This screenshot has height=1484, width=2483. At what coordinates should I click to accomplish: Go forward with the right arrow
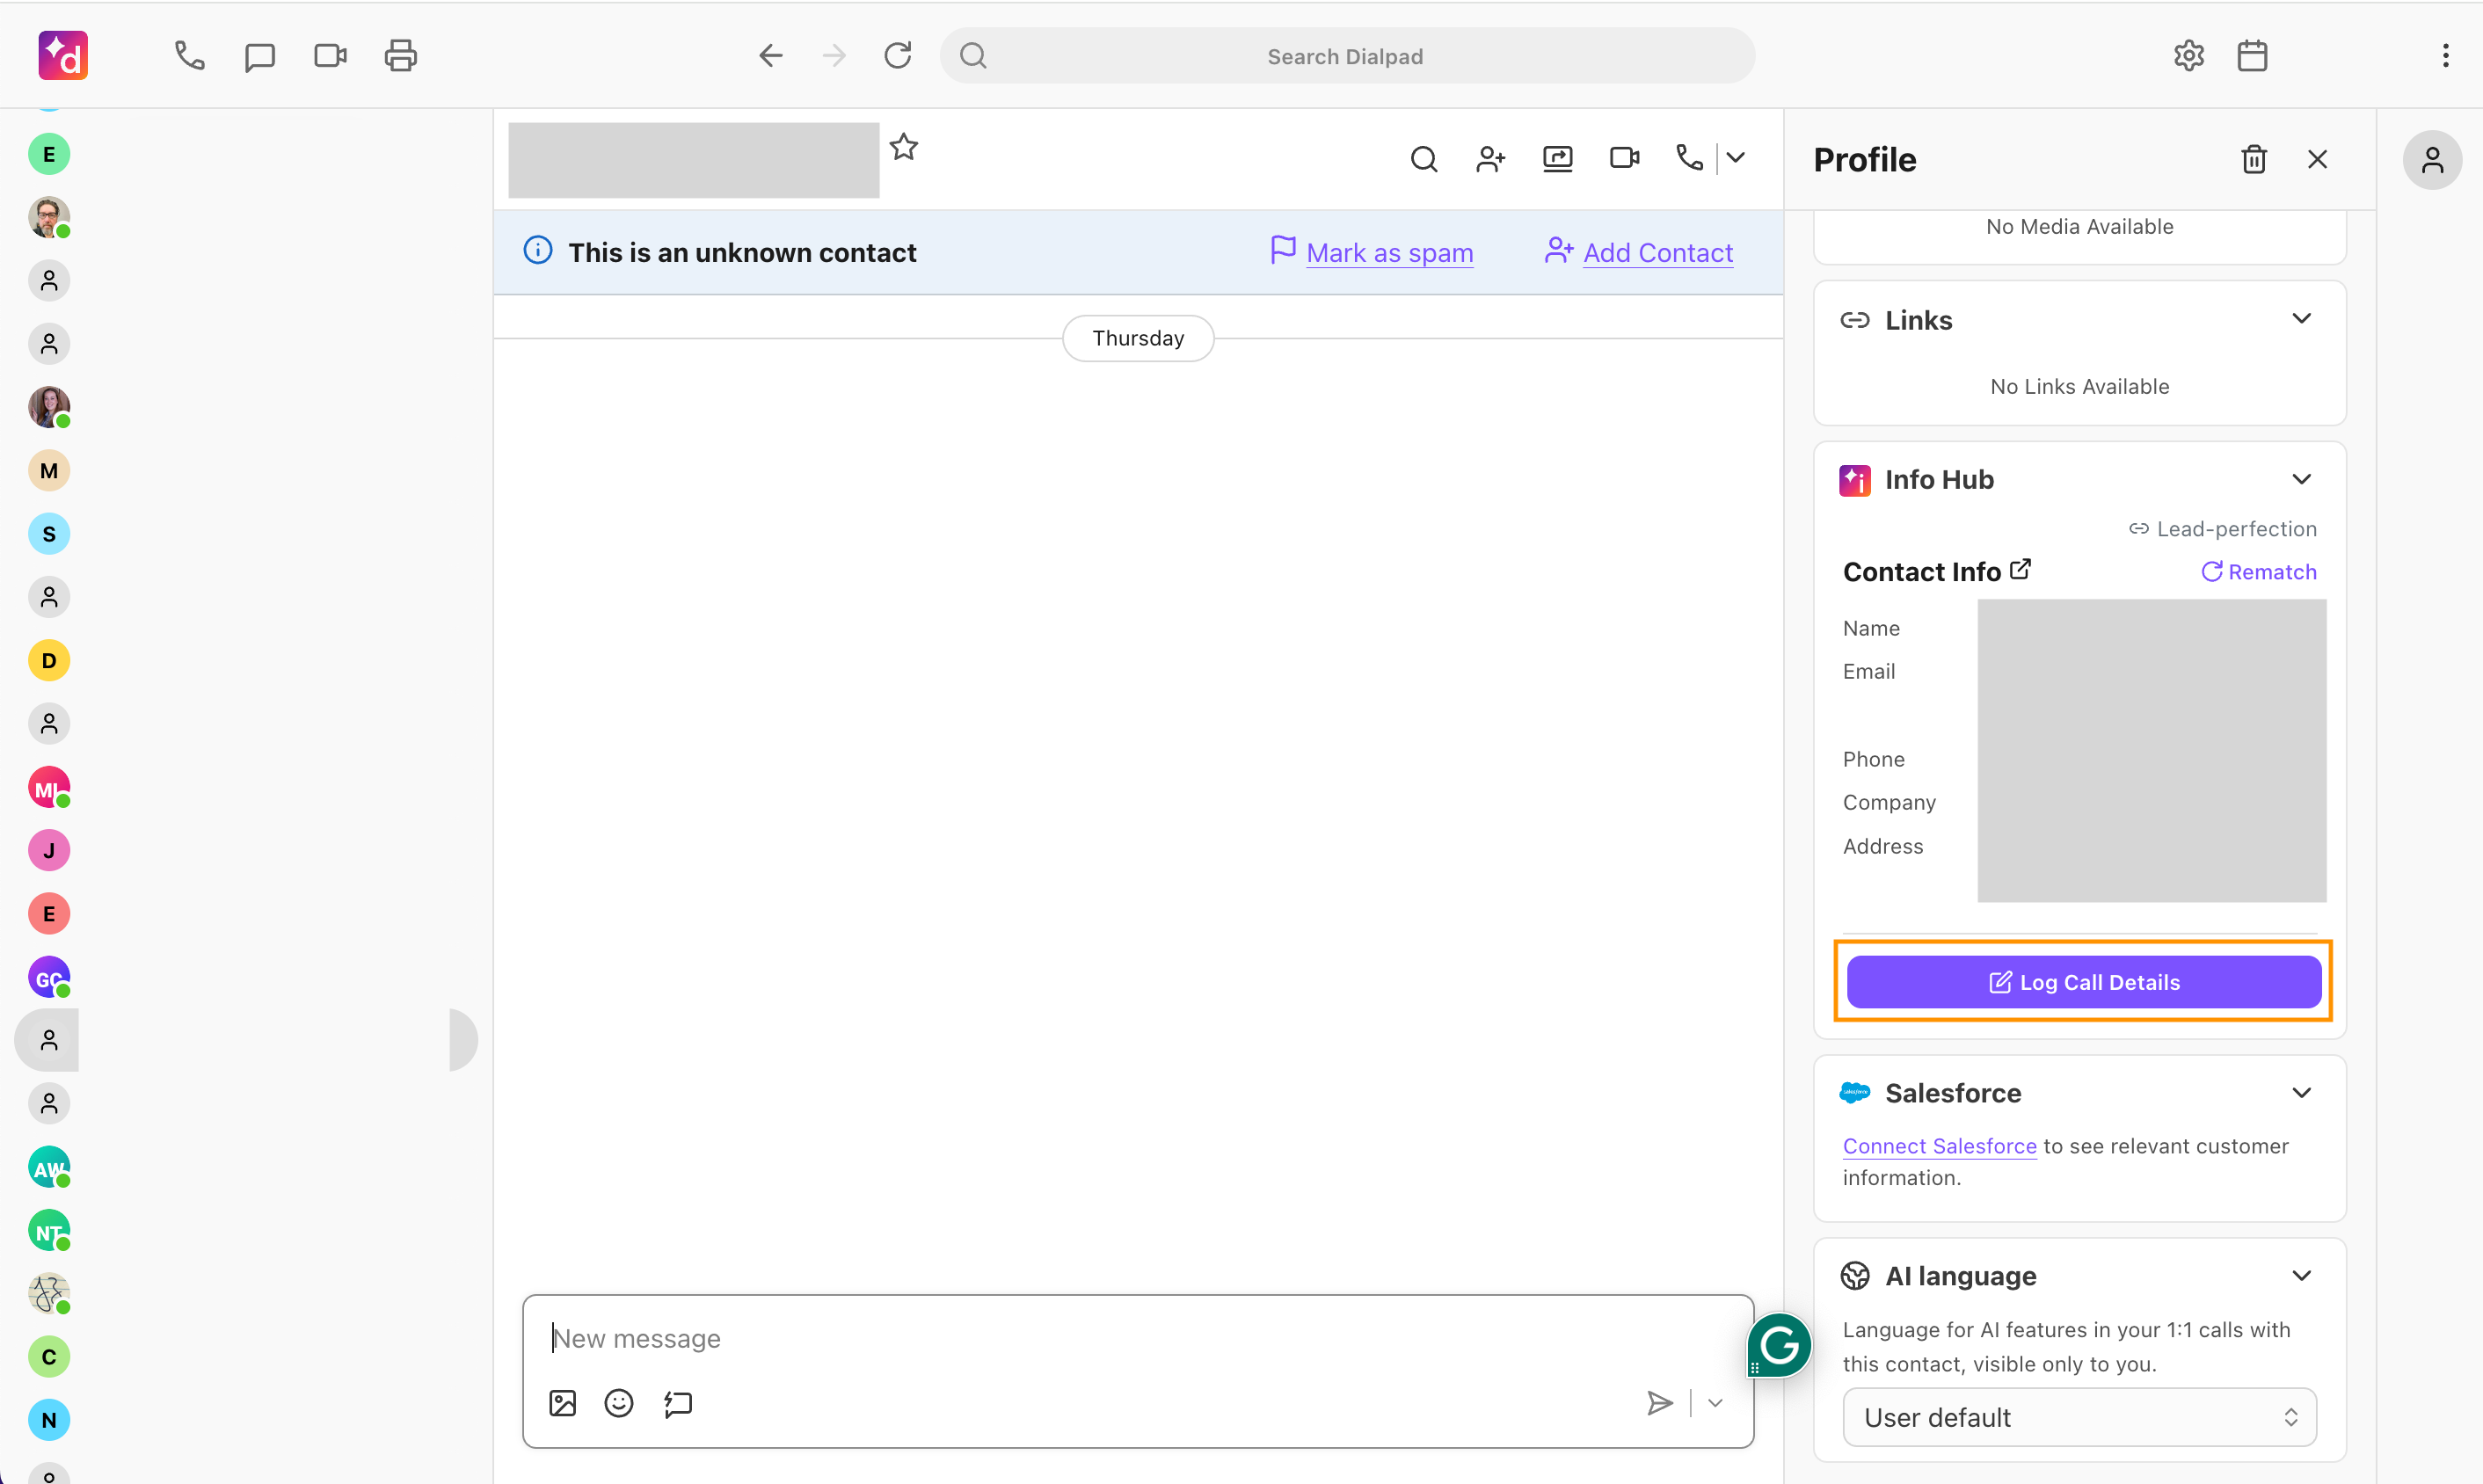click(x=834, y=55)
